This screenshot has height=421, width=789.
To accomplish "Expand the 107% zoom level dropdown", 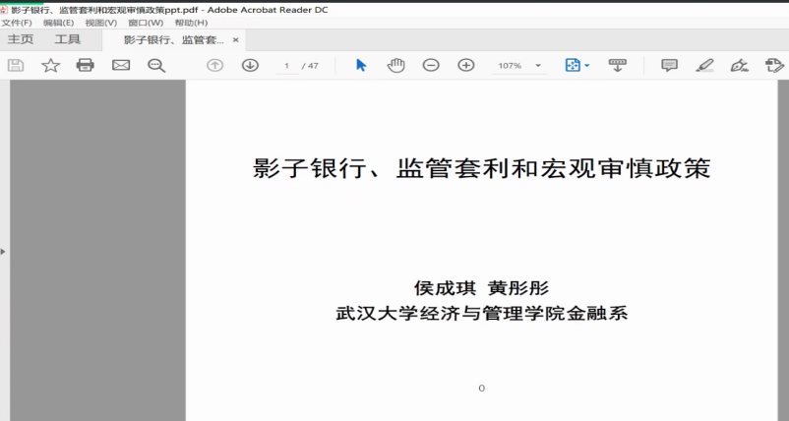I will point(538,66).
